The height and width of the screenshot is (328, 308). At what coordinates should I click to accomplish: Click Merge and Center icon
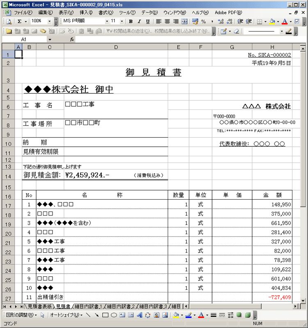click(185, 21)
